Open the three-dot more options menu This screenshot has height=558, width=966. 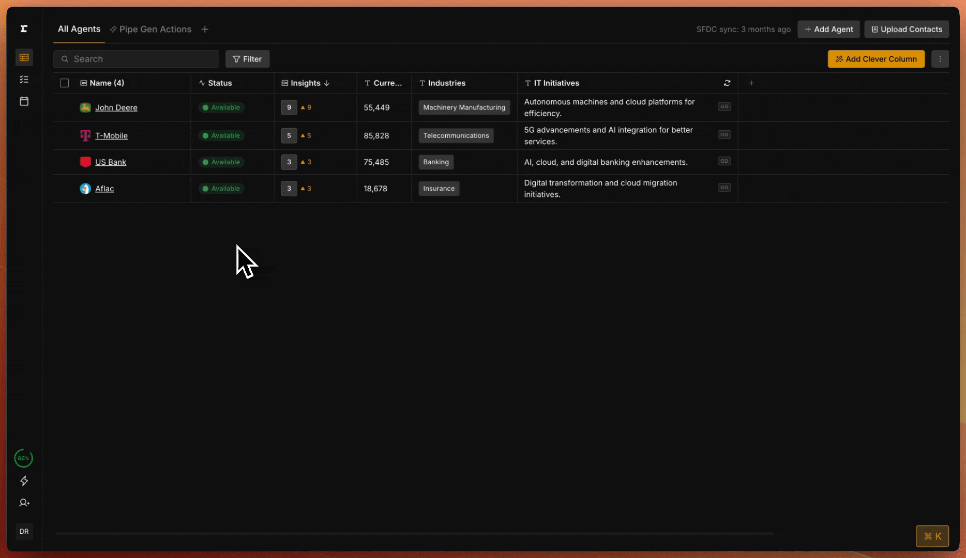click(940, 59)
